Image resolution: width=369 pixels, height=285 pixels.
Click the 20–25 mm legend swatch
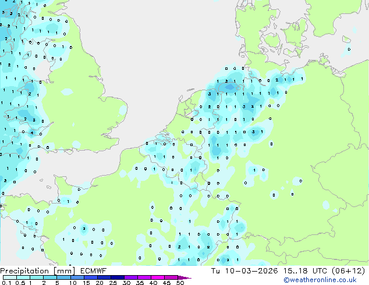[x=104, y=277]
